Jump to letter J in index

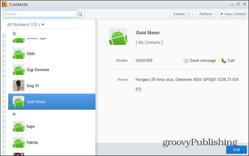[4, 87]
